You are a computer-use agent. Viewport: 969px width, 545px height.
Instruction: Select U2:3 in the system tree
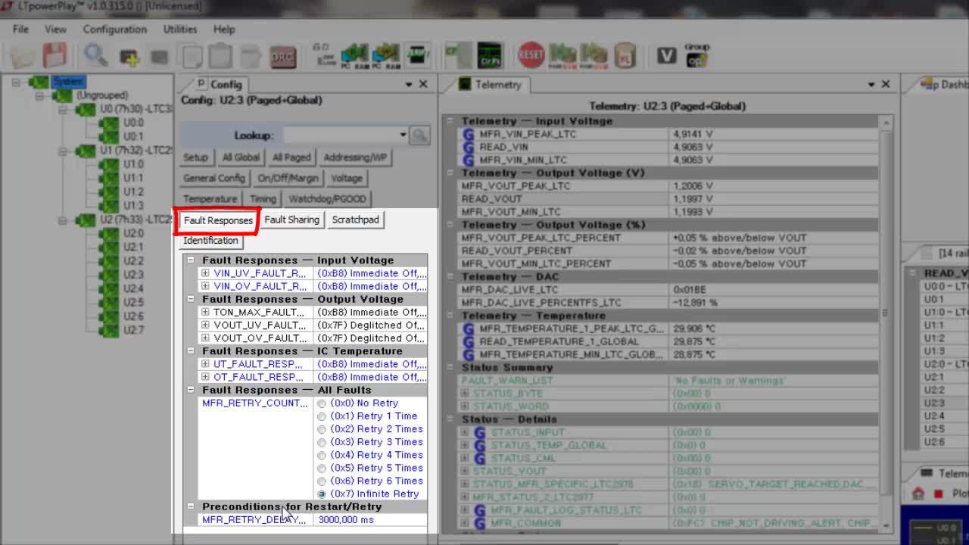[133, 275]
